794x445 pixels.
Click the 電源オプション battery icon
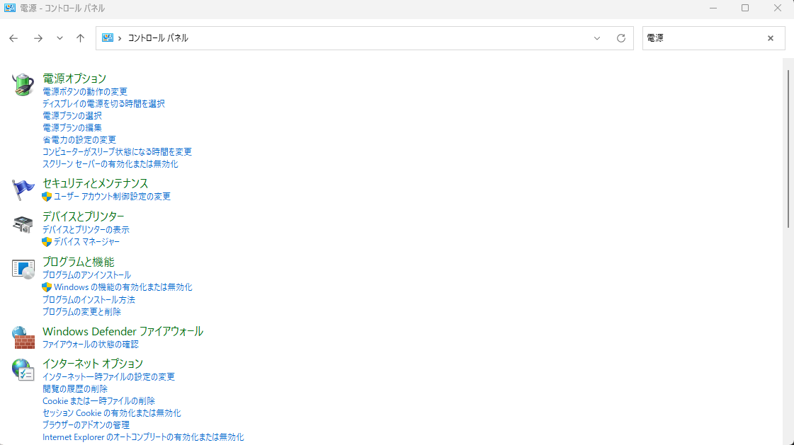pyautogui.click(x=23, y=84)
